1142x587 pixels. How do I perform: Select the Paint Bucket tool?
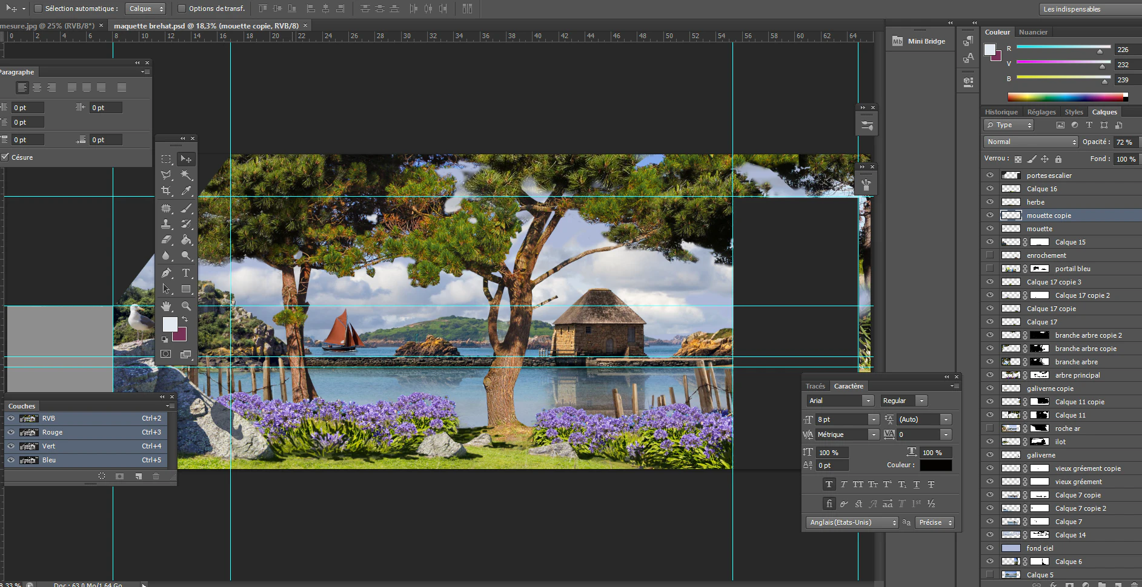click(186, 240)
